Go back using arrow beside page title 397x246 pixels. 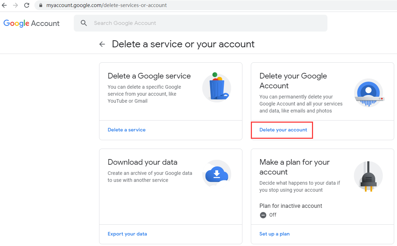[102, 44]
